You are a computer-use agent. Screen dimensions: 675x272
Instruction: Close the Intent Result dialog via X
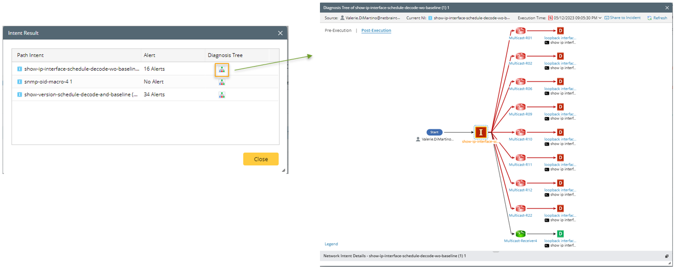(280, 33)
